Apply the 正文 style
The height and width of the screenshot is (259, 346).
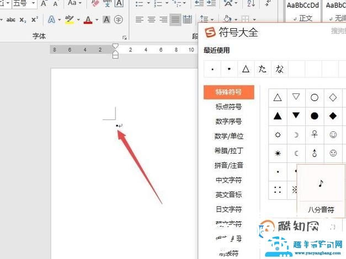pyautogui.click(x=303, y=11)
